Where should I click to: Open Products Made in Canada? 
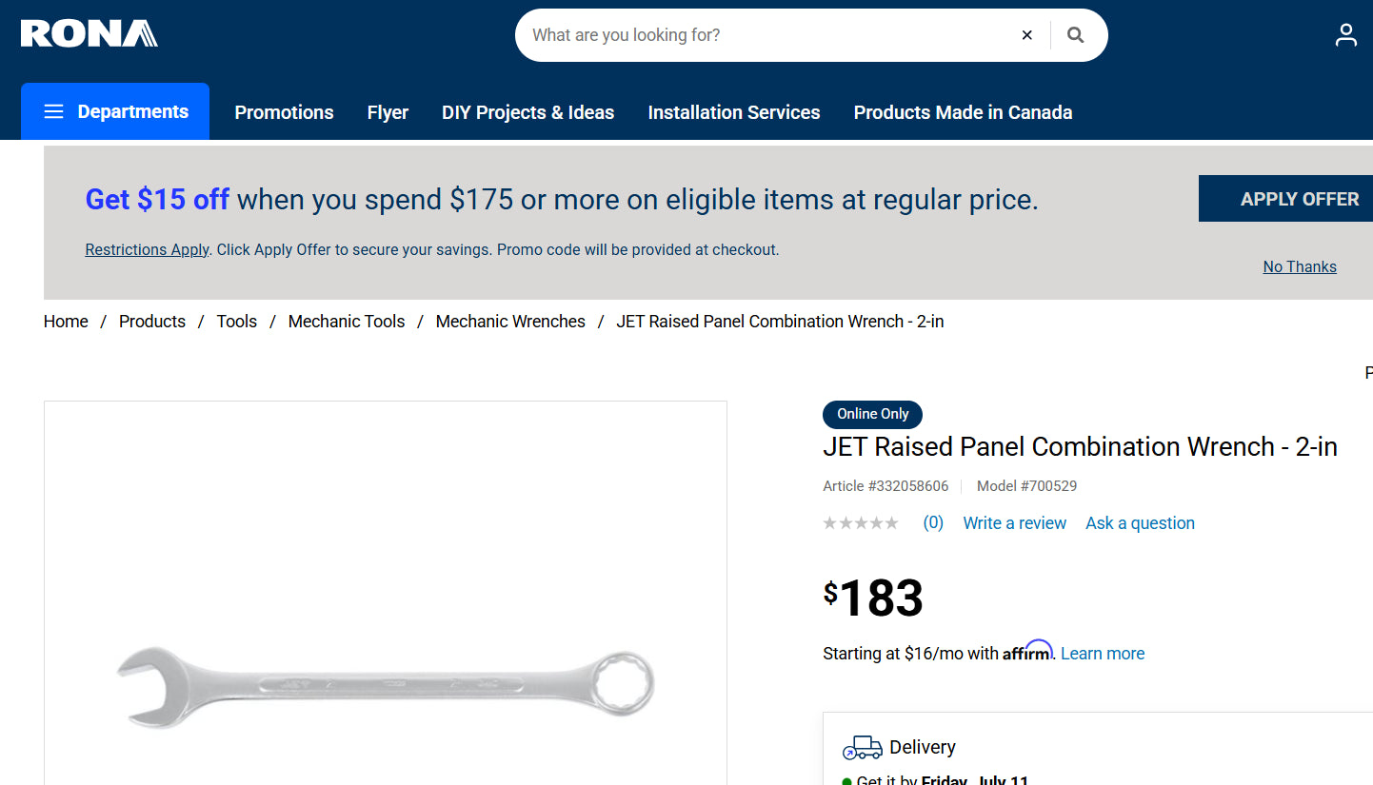(x=963, y=112)
